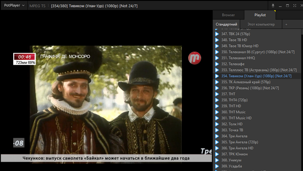Add a new playlist with the plus tab

pos(286,24)
